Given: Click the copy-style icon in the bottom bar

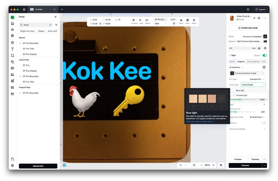Looking at the screenshot, I should (x=221, y=165).
